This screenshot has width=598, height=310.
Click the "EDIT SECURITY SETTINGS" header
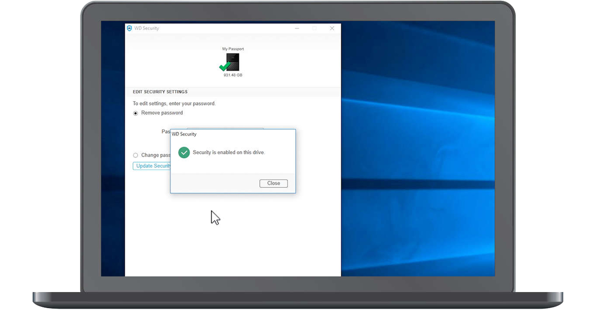pos(160,92)
